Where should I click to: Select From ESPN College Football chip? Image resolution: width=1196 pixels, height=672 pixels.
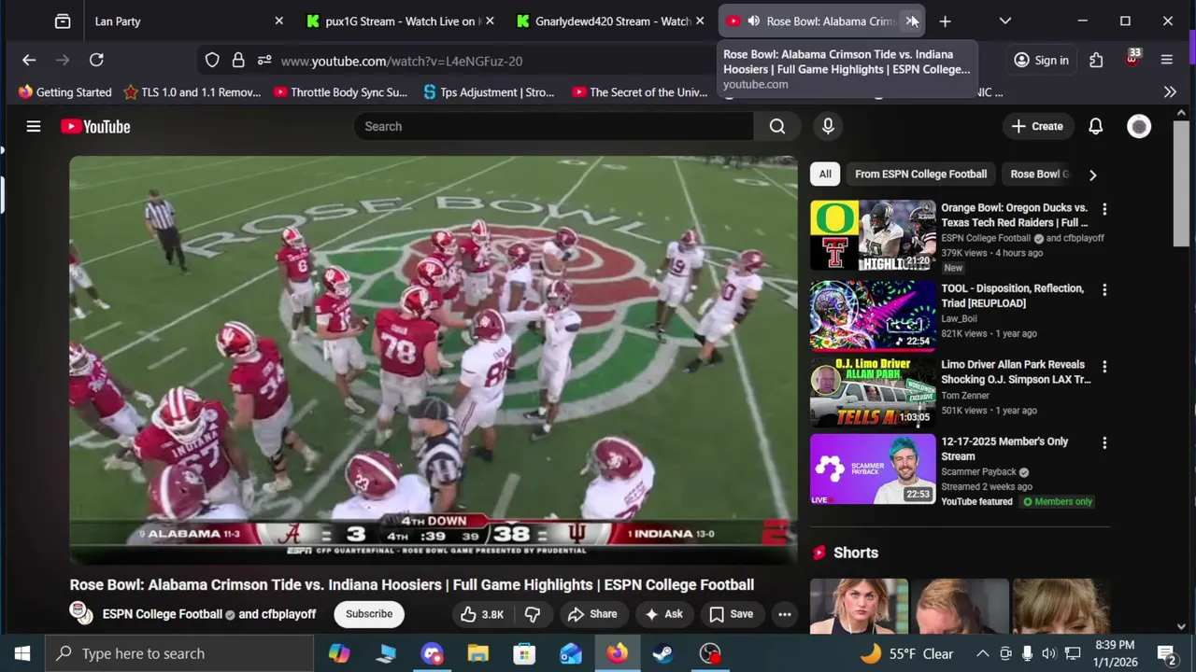click(x=920, y=174)
